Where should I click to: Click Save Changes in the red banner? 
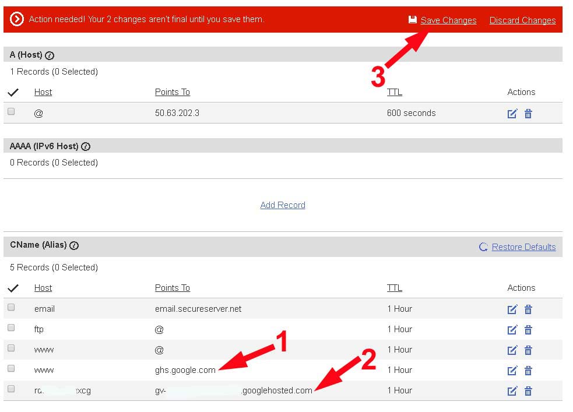click(x=448, y=20)
